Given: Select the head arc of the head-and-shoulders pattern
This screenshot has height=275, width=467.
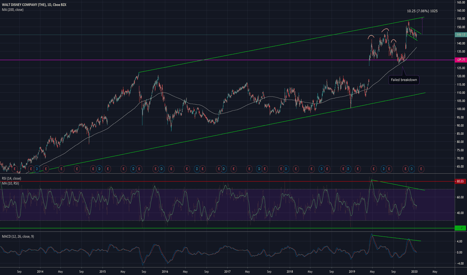Looking at the screenshot, I should pos(386,29).
